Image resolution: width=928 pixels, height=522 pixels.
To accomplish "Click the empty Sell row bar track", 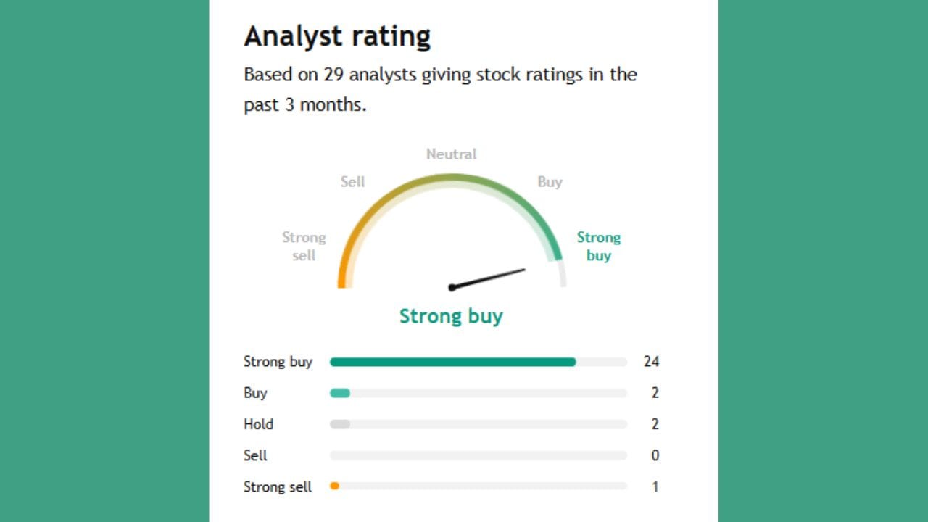I will pyautogui.click(x=478, y=455).
